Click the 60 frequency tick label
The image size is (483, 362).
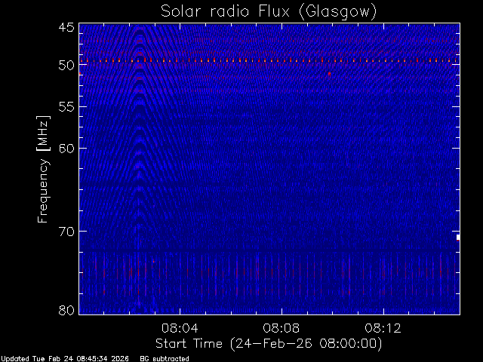(66, 148)
